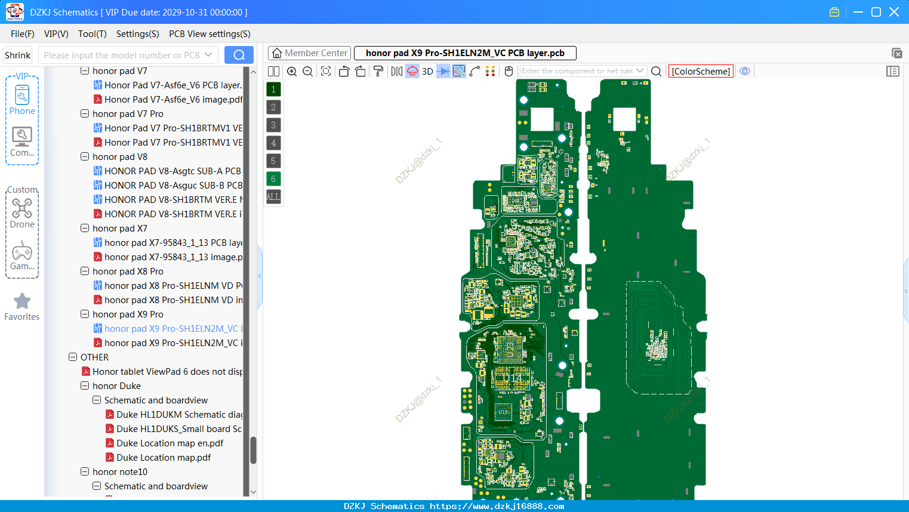Collapse the honor note10 node

85,471
